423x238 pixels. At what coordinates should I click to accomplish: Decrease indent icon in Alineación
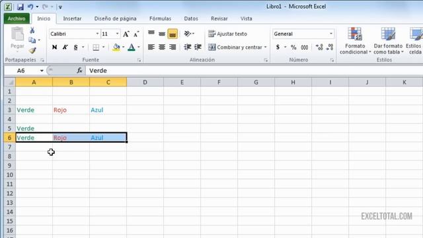[188, 47]
